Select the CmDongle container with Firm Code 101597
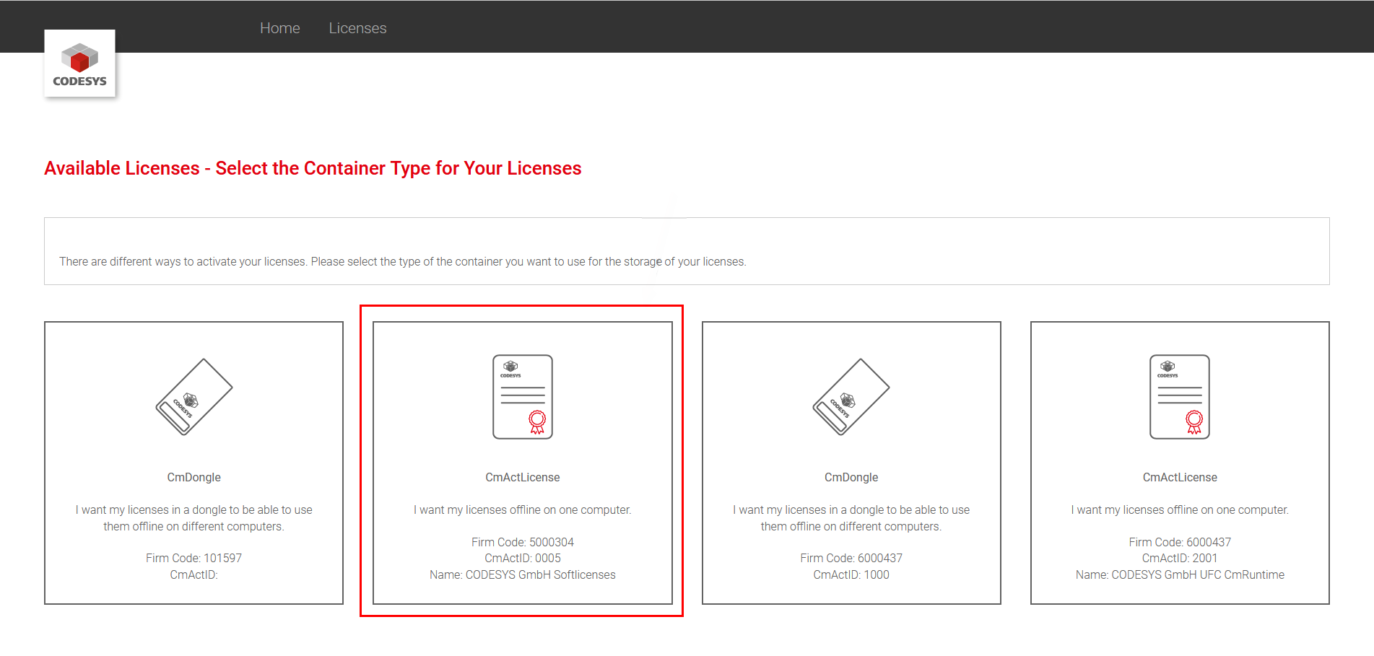Viewport: 1374px width, 656px height. point(194,462)
